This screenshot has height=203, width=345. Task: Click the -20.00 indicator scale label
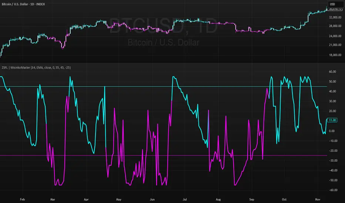point(333,151)
